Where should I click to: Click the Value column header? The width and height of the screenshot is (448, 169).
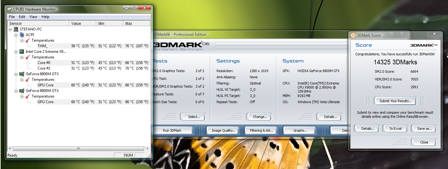83,23
